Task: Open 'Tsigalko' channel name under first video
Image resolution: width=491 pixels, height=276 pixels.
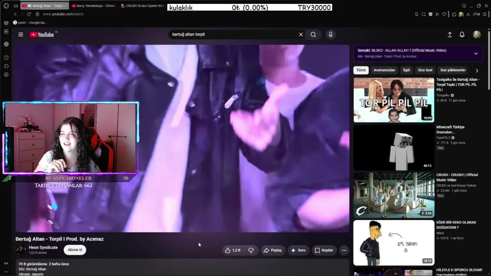Action: 443,95
